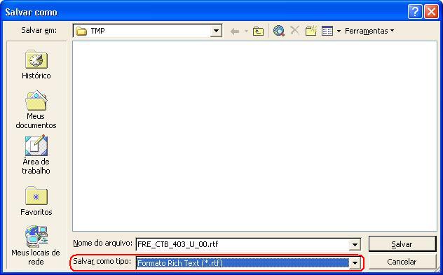Open Meus locais de rede
Screen dimensions: 443x275
point(36,246)
